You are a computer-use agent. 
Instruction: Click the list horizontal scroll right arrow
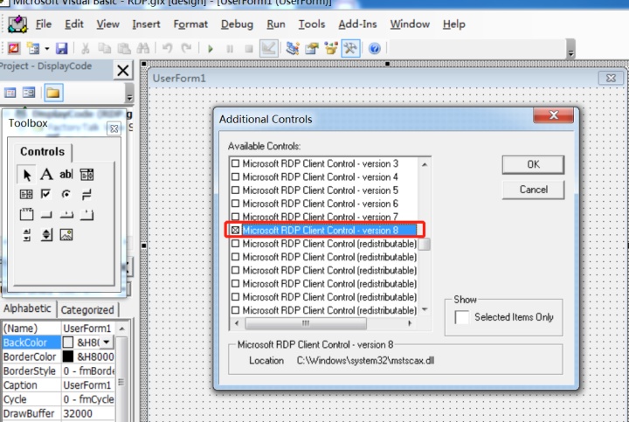pyautogui.click(x=410, y=323)
